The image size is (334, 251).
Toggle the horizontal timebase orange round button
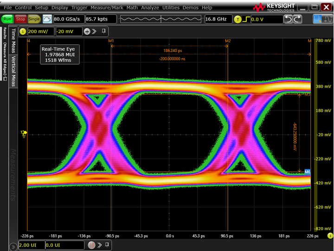point(92,245)
